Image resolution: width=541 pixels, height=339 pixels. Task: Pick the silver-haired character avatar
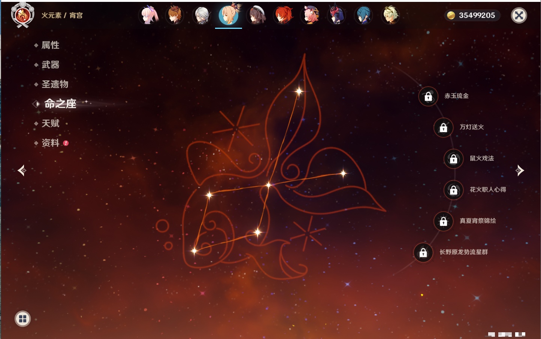(x=202, y=16)
